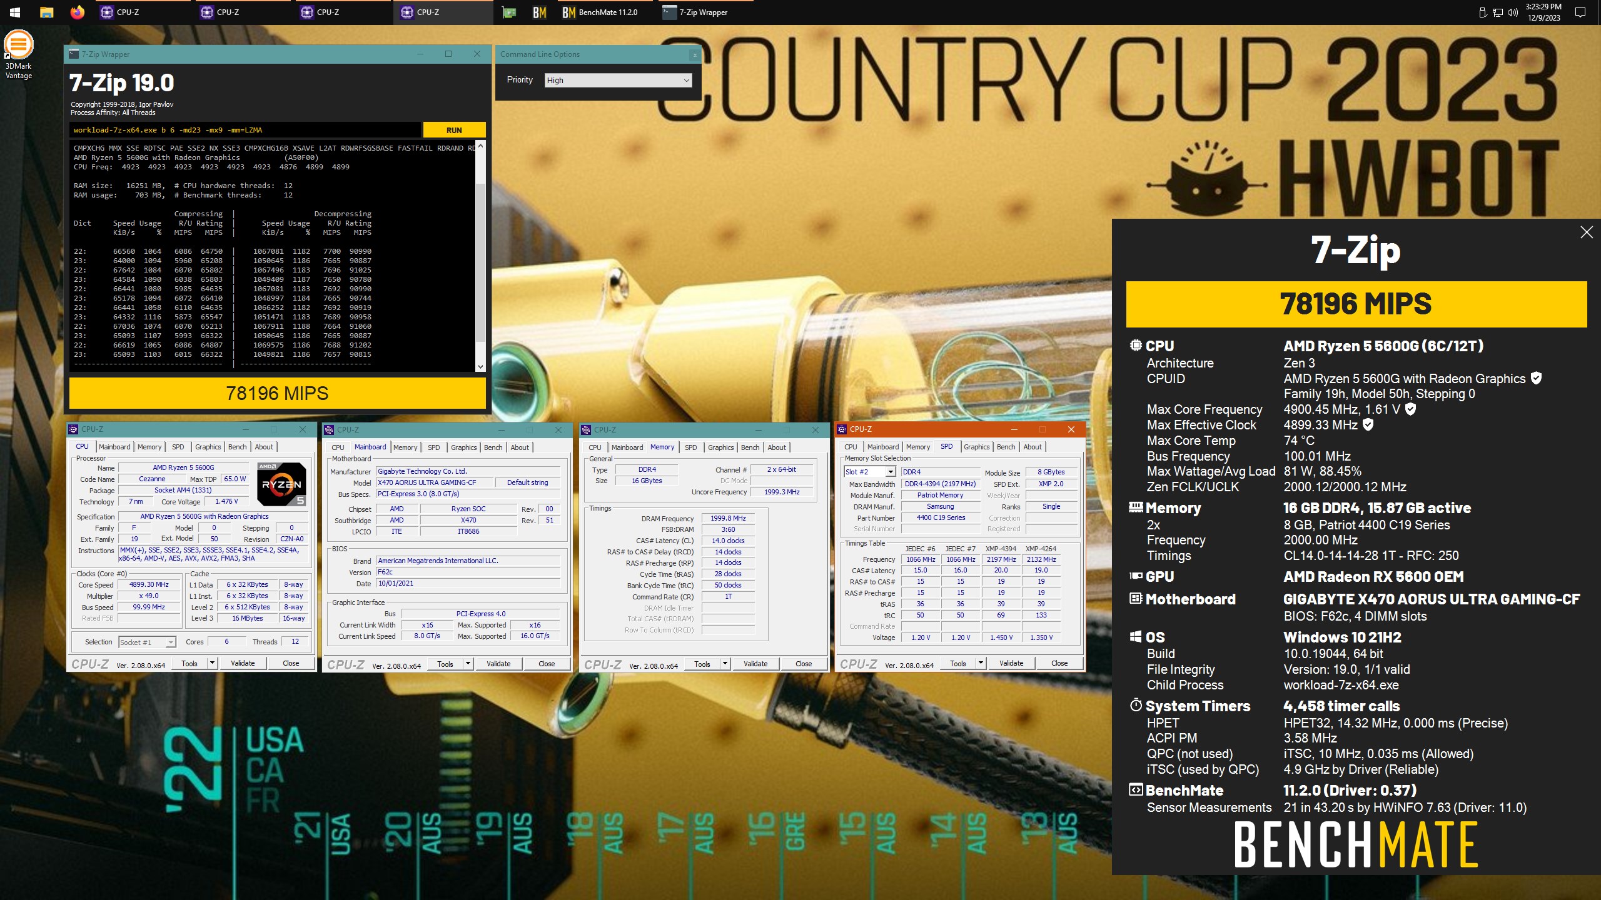The width and height of the screenshot is (1601, 900).
Task: Click the yellow 78196 MIPS result bar in 7-Zip Wrapper
Action: pos(277,393)
